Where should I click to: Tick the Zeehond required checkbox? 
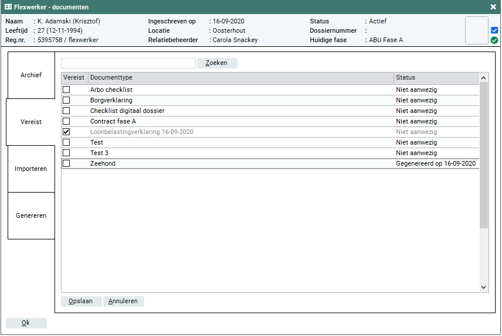pyautogui.click(x=66, y=163)
